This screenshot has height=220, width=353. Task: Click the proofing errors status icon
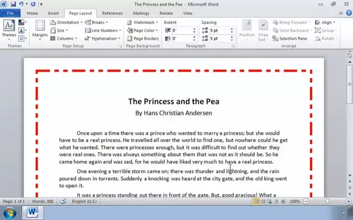pos(63,202)
